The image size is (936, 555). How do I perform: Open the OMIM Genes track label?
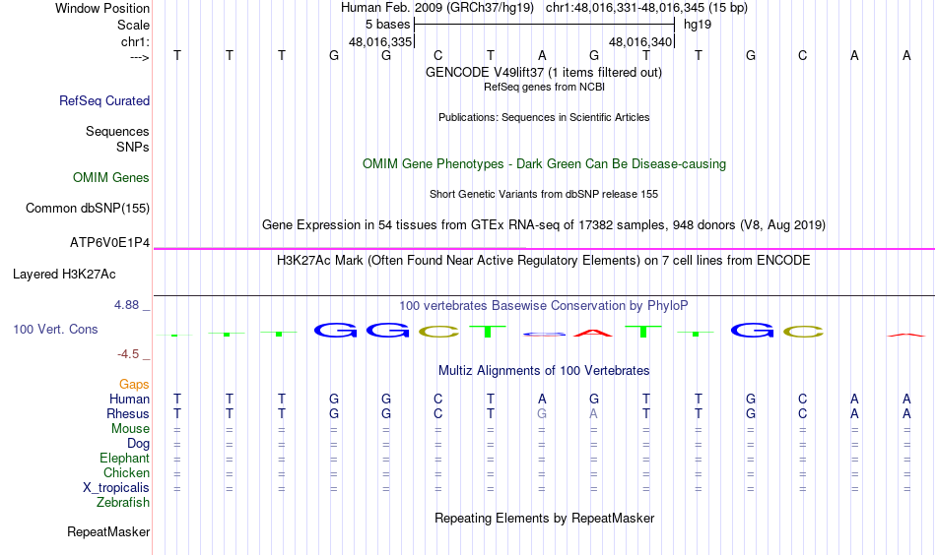(x=111, y=178)
